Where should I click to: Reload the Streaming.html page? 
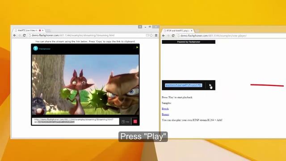24,35
